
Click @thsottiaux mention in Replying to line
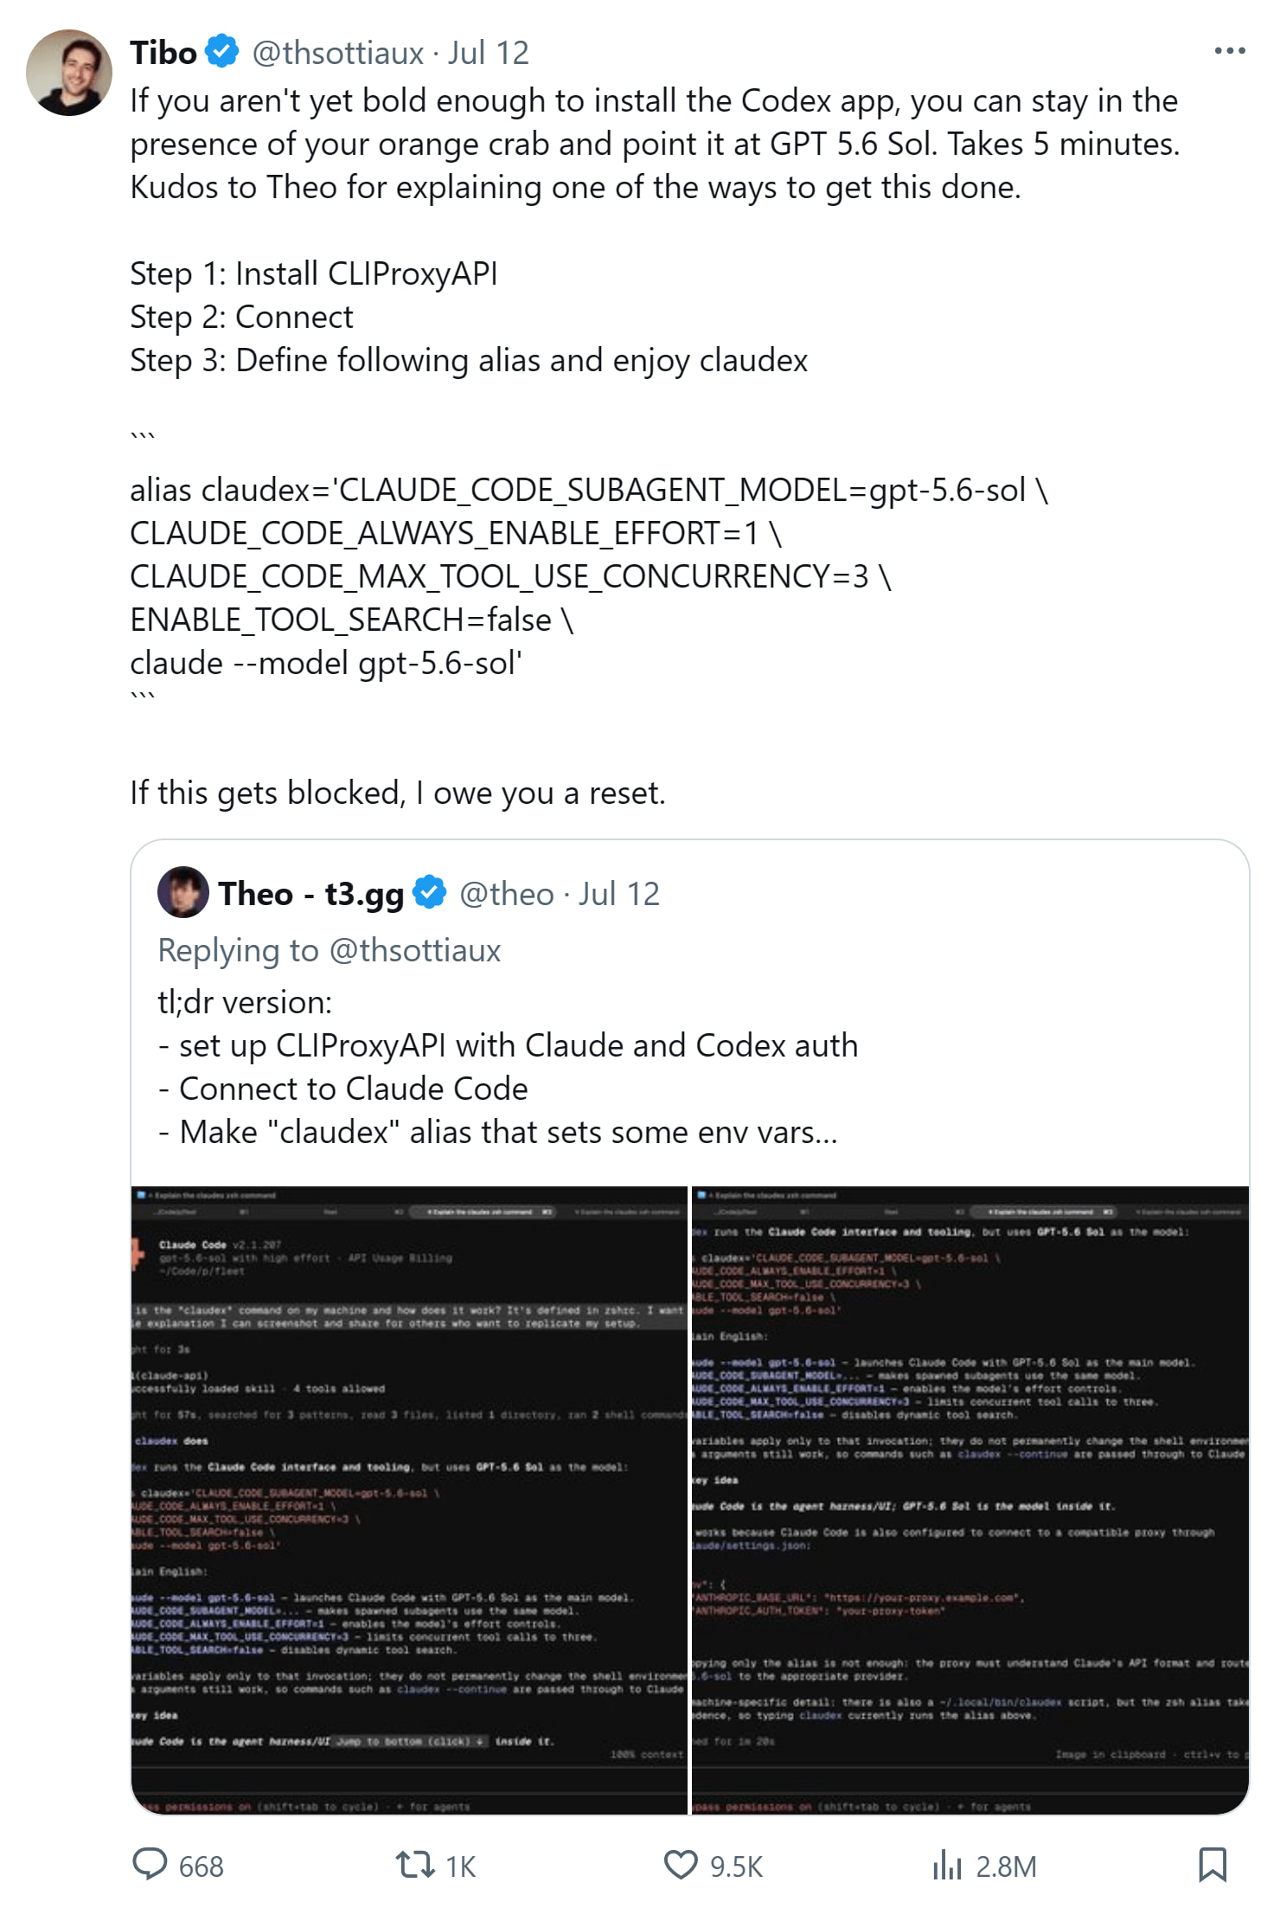click(x=415, y=950)
